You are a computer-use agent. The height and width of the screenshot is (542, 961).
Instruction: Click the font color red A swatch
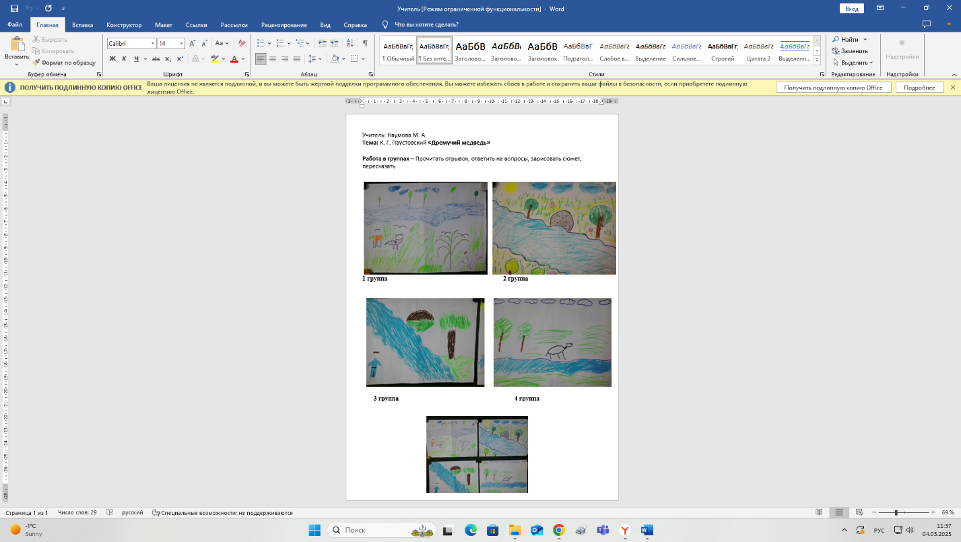click(234, 59)
